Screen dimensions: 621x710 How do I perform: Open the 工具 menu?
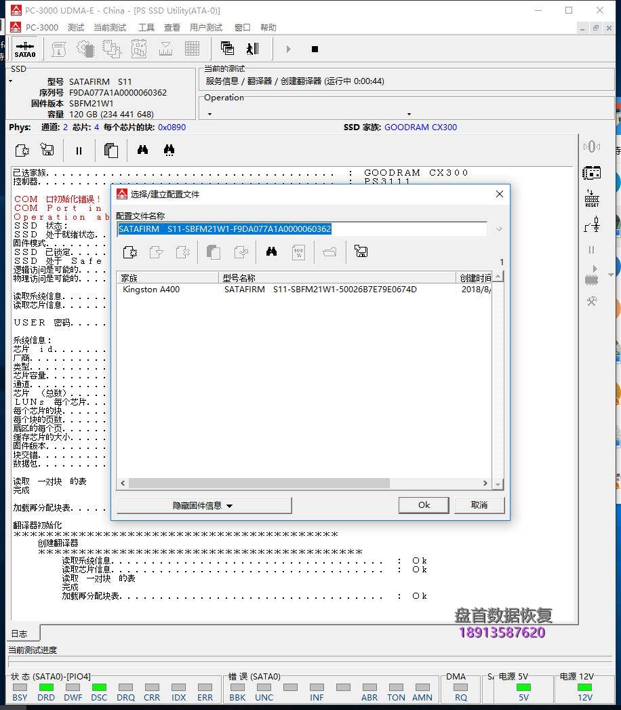pos(146,27)
